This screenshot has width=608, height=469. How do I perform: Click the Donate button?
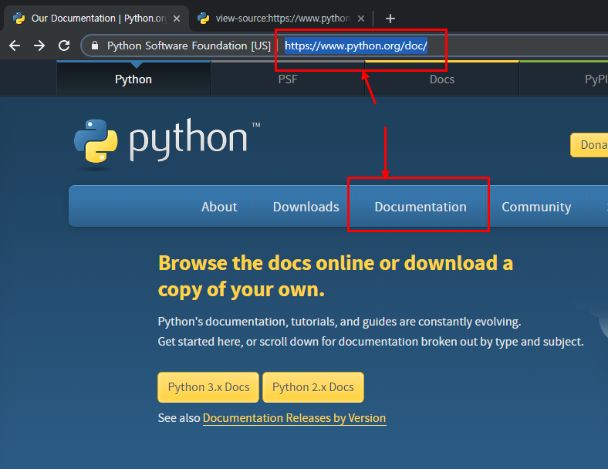pos(589,145)
